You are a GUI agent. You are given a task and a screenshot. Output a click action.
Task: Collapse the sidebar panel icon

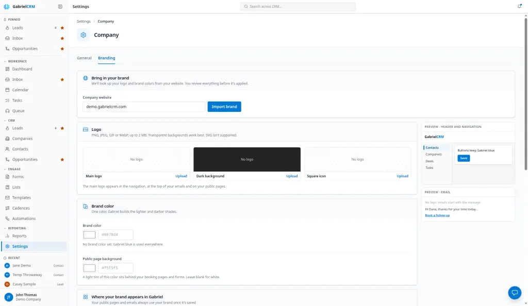pos(60,6)
